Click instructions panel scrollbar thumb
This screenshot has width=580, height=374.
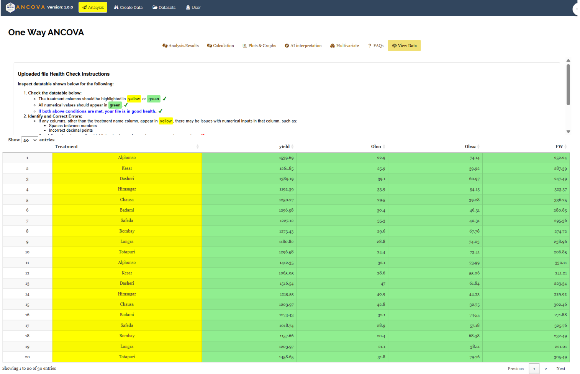(x=568, y=85)
